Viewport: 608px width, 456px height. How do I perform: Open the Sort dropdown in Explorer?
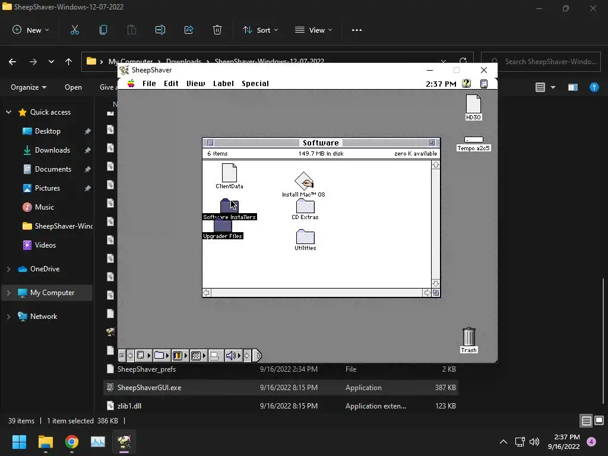pyautogui.click(x=260, y=30)
